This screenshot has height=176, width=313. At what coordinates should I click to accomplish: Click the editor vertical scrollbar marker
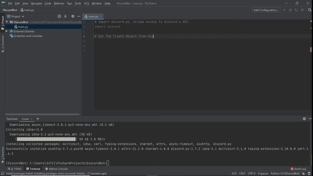tap(311, 49)
